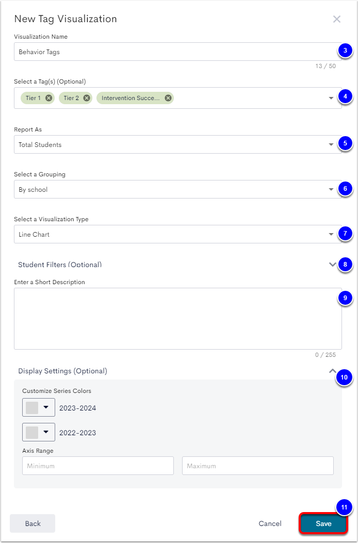The height and width of the screenshot is (543, 358).
Task: Click the Display Settings (Optional) heading
Action: tap(63, 371)
